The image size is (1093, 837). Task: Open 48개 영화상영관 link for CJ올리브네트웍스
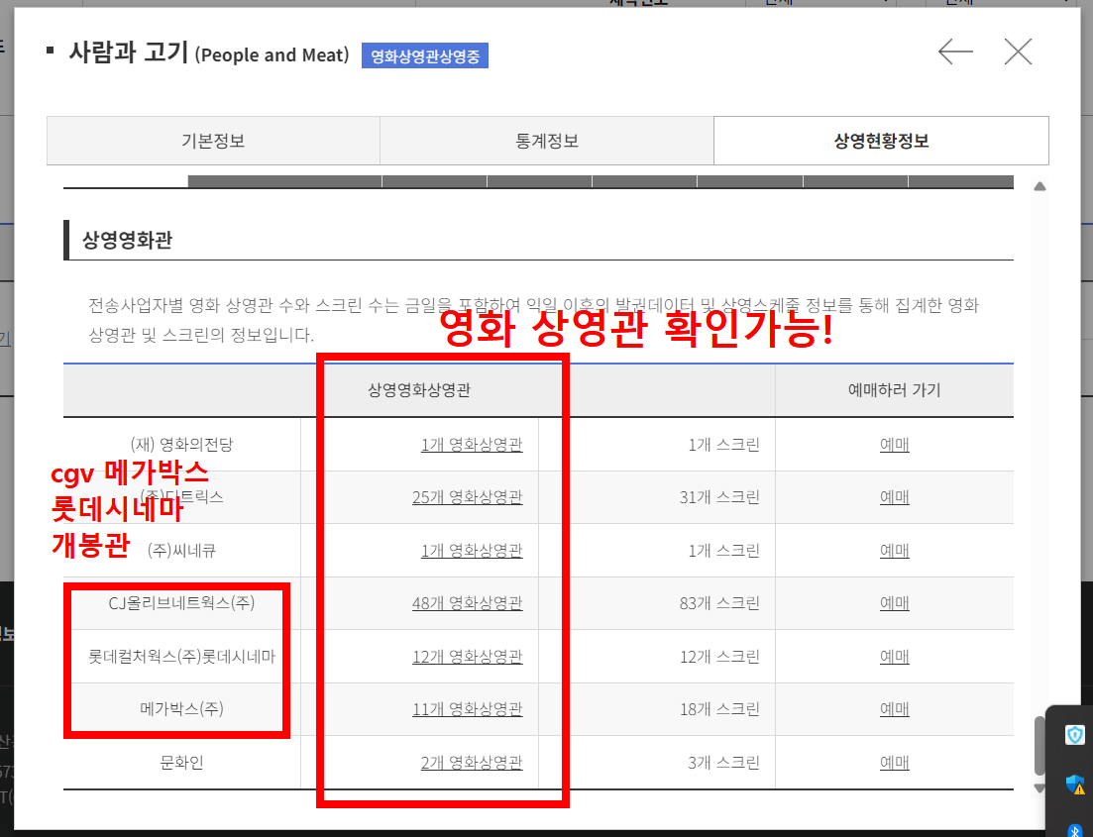(467, 603)
